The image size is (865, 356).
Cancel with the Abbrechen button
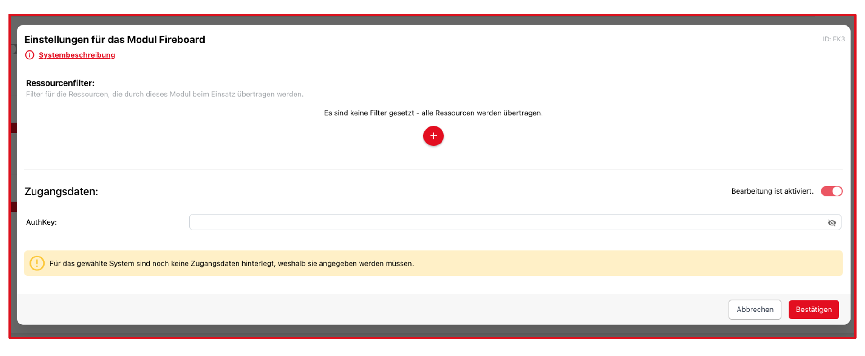click(x=755, y=310)
